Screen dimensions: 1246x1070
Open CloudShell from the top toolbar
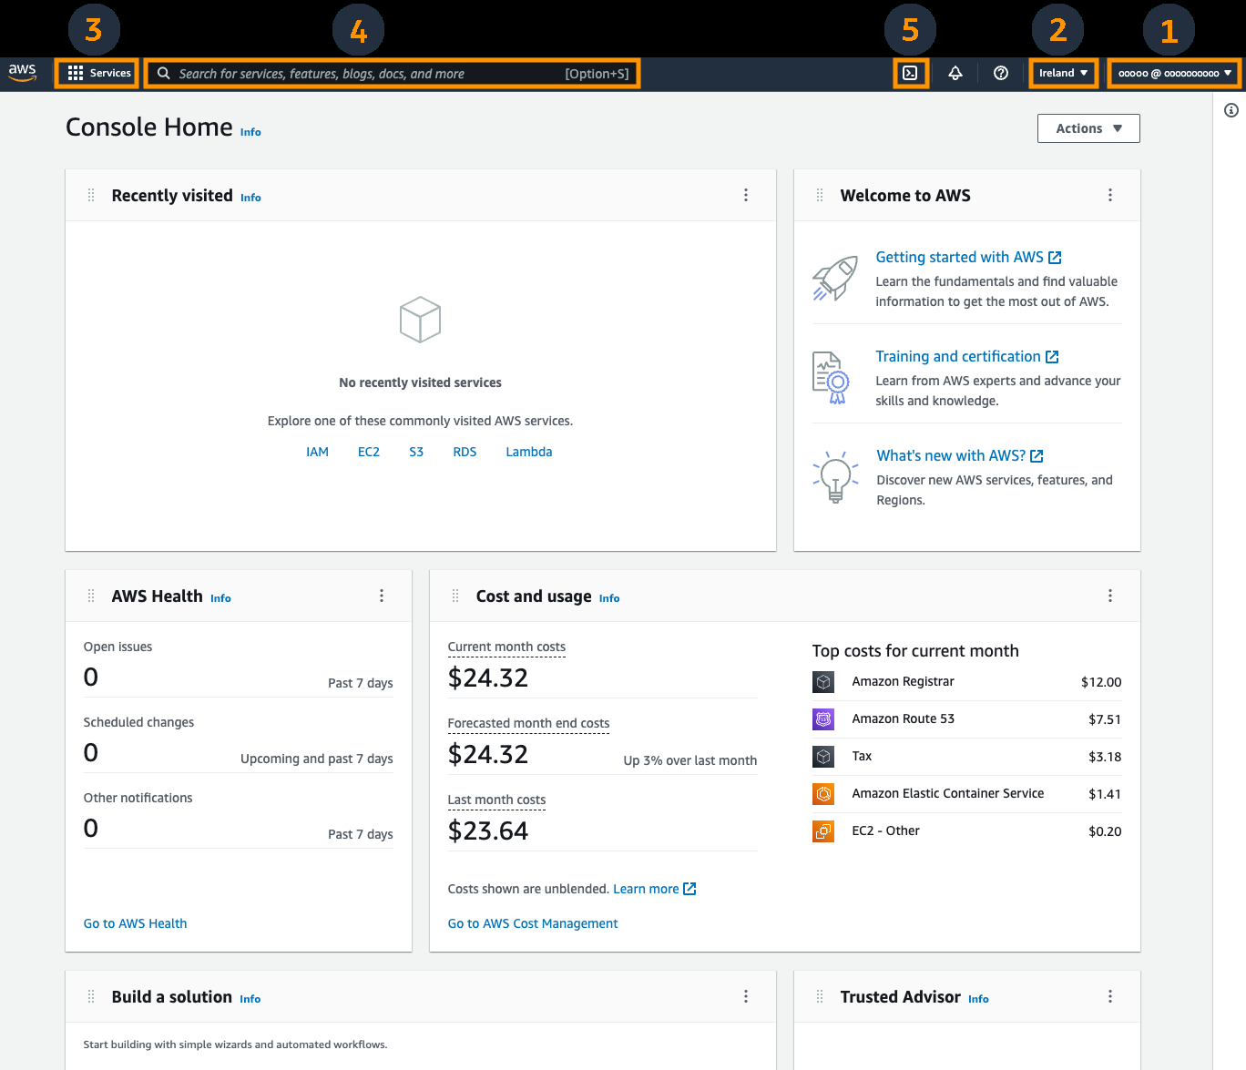(x=910, y=73)
